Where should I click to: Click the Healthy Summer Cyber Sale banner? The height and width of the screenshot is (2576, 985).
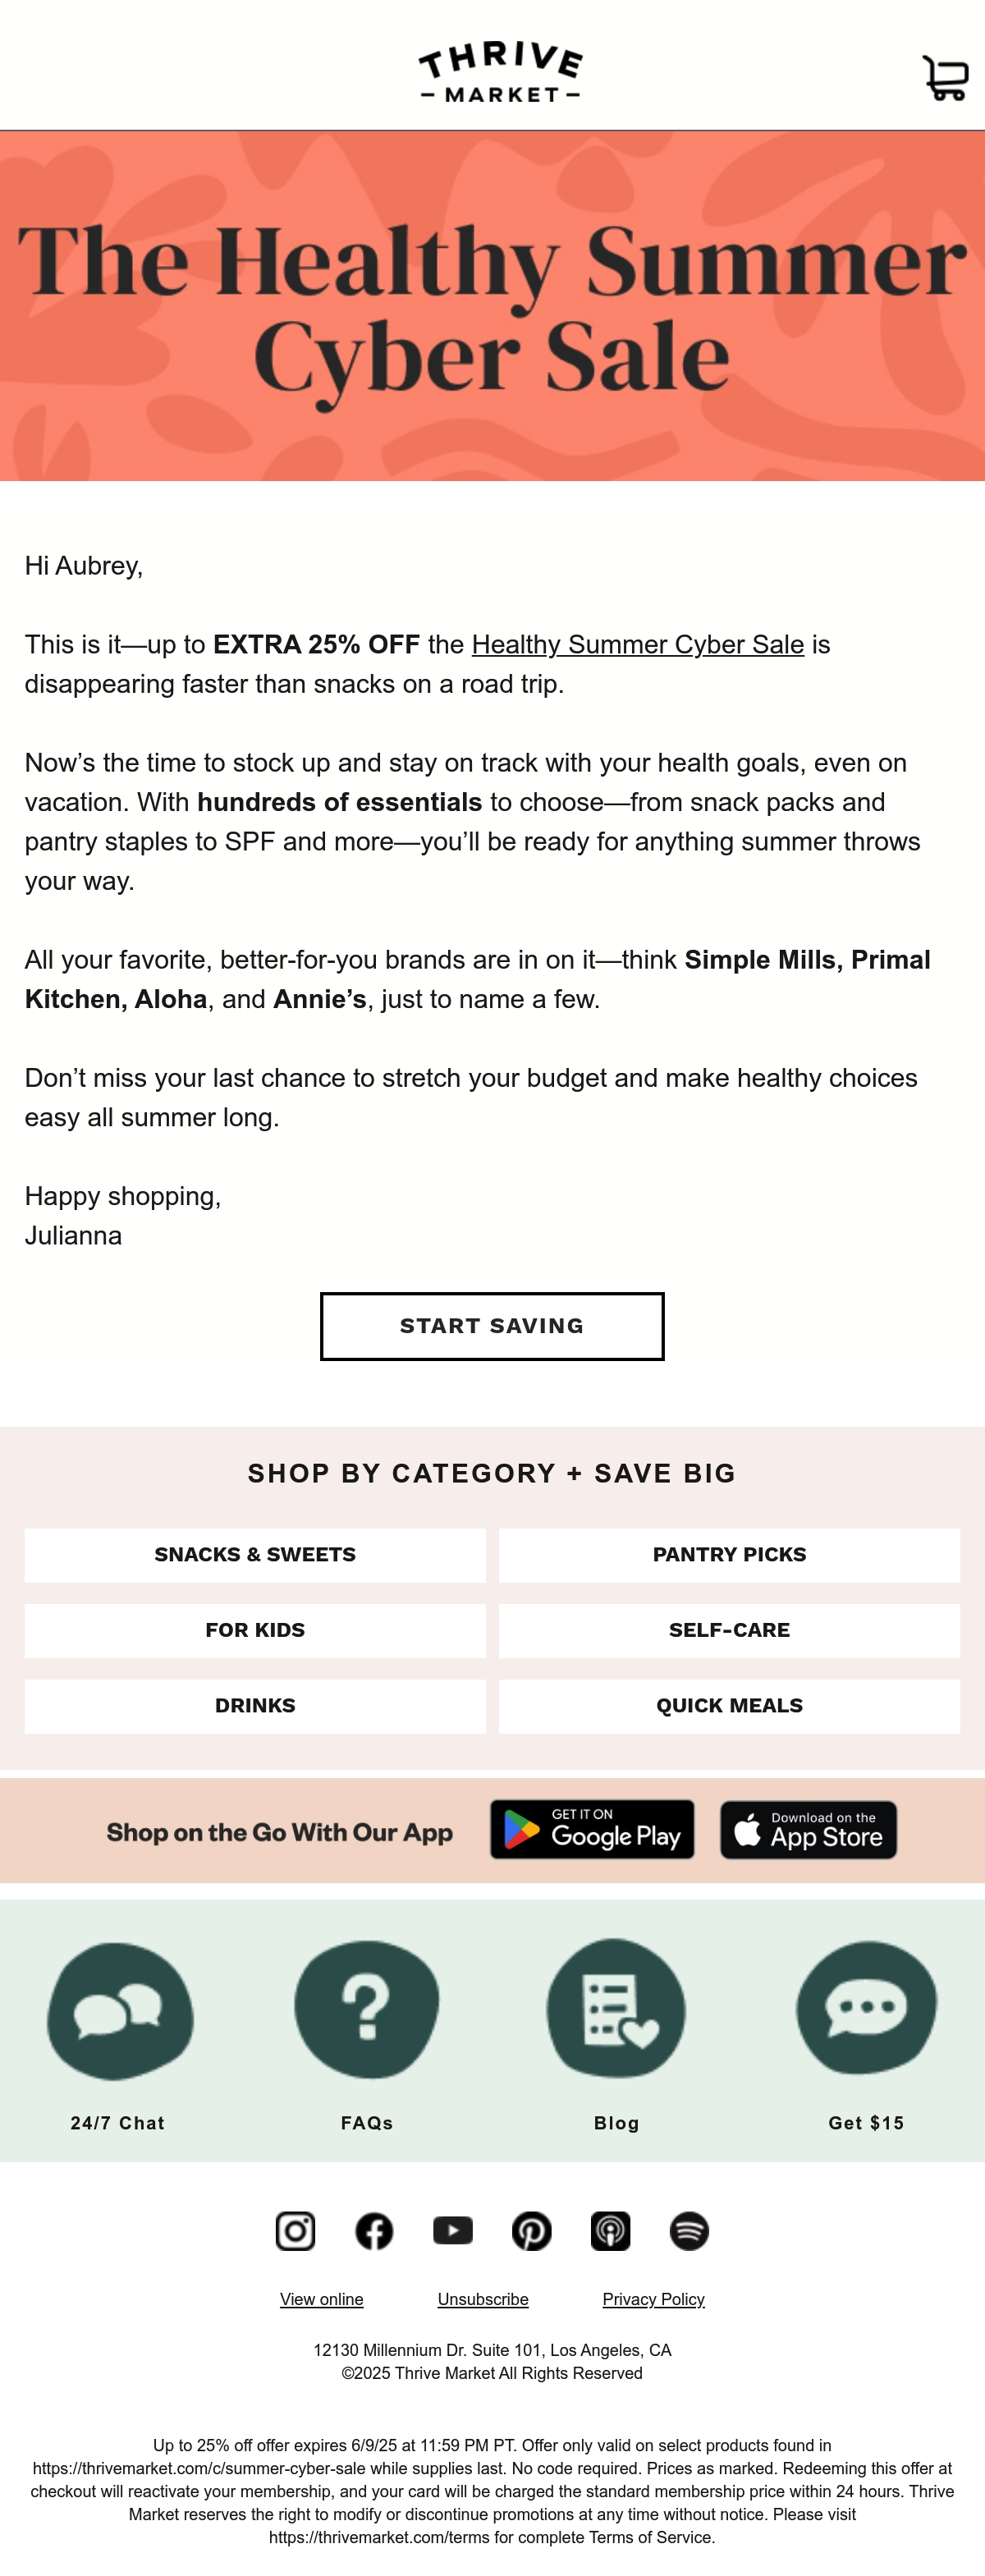pos(492,306)
